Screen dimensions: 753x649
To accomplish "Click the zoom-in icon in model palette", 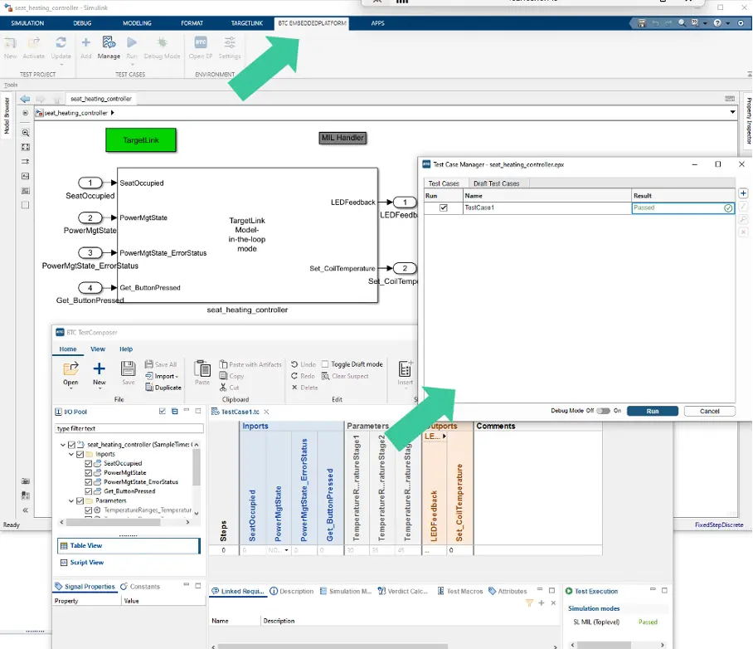I will 26,133.
